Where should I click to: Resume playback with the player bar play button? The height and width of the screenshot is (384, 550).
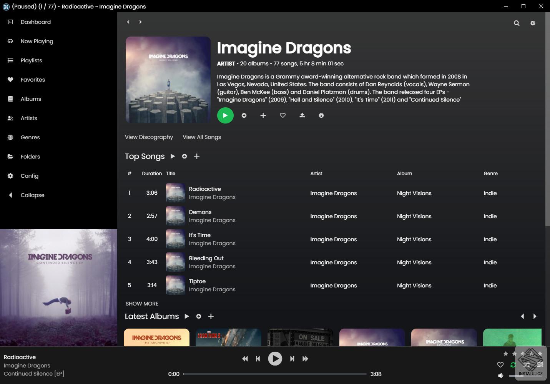tap(275, 359)
